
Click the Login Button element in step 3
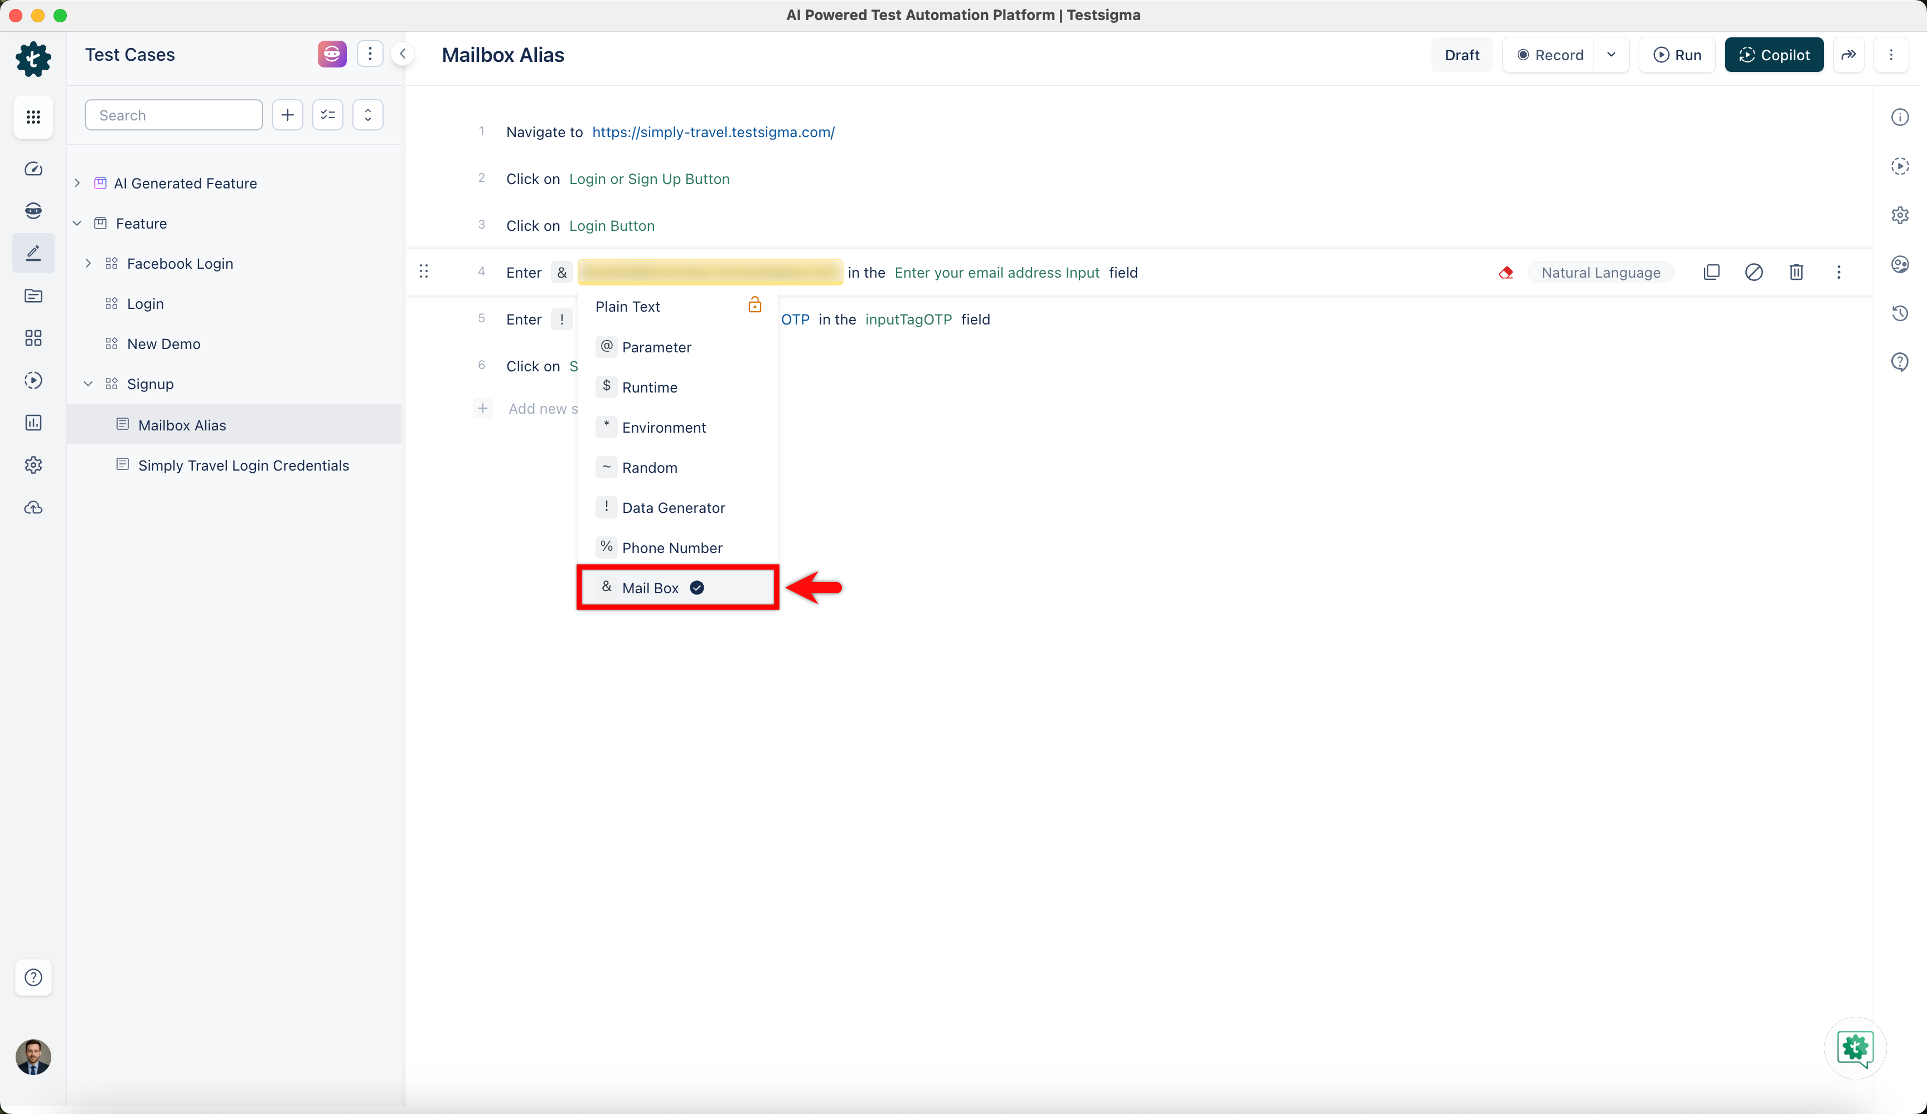tap(612, 226)
